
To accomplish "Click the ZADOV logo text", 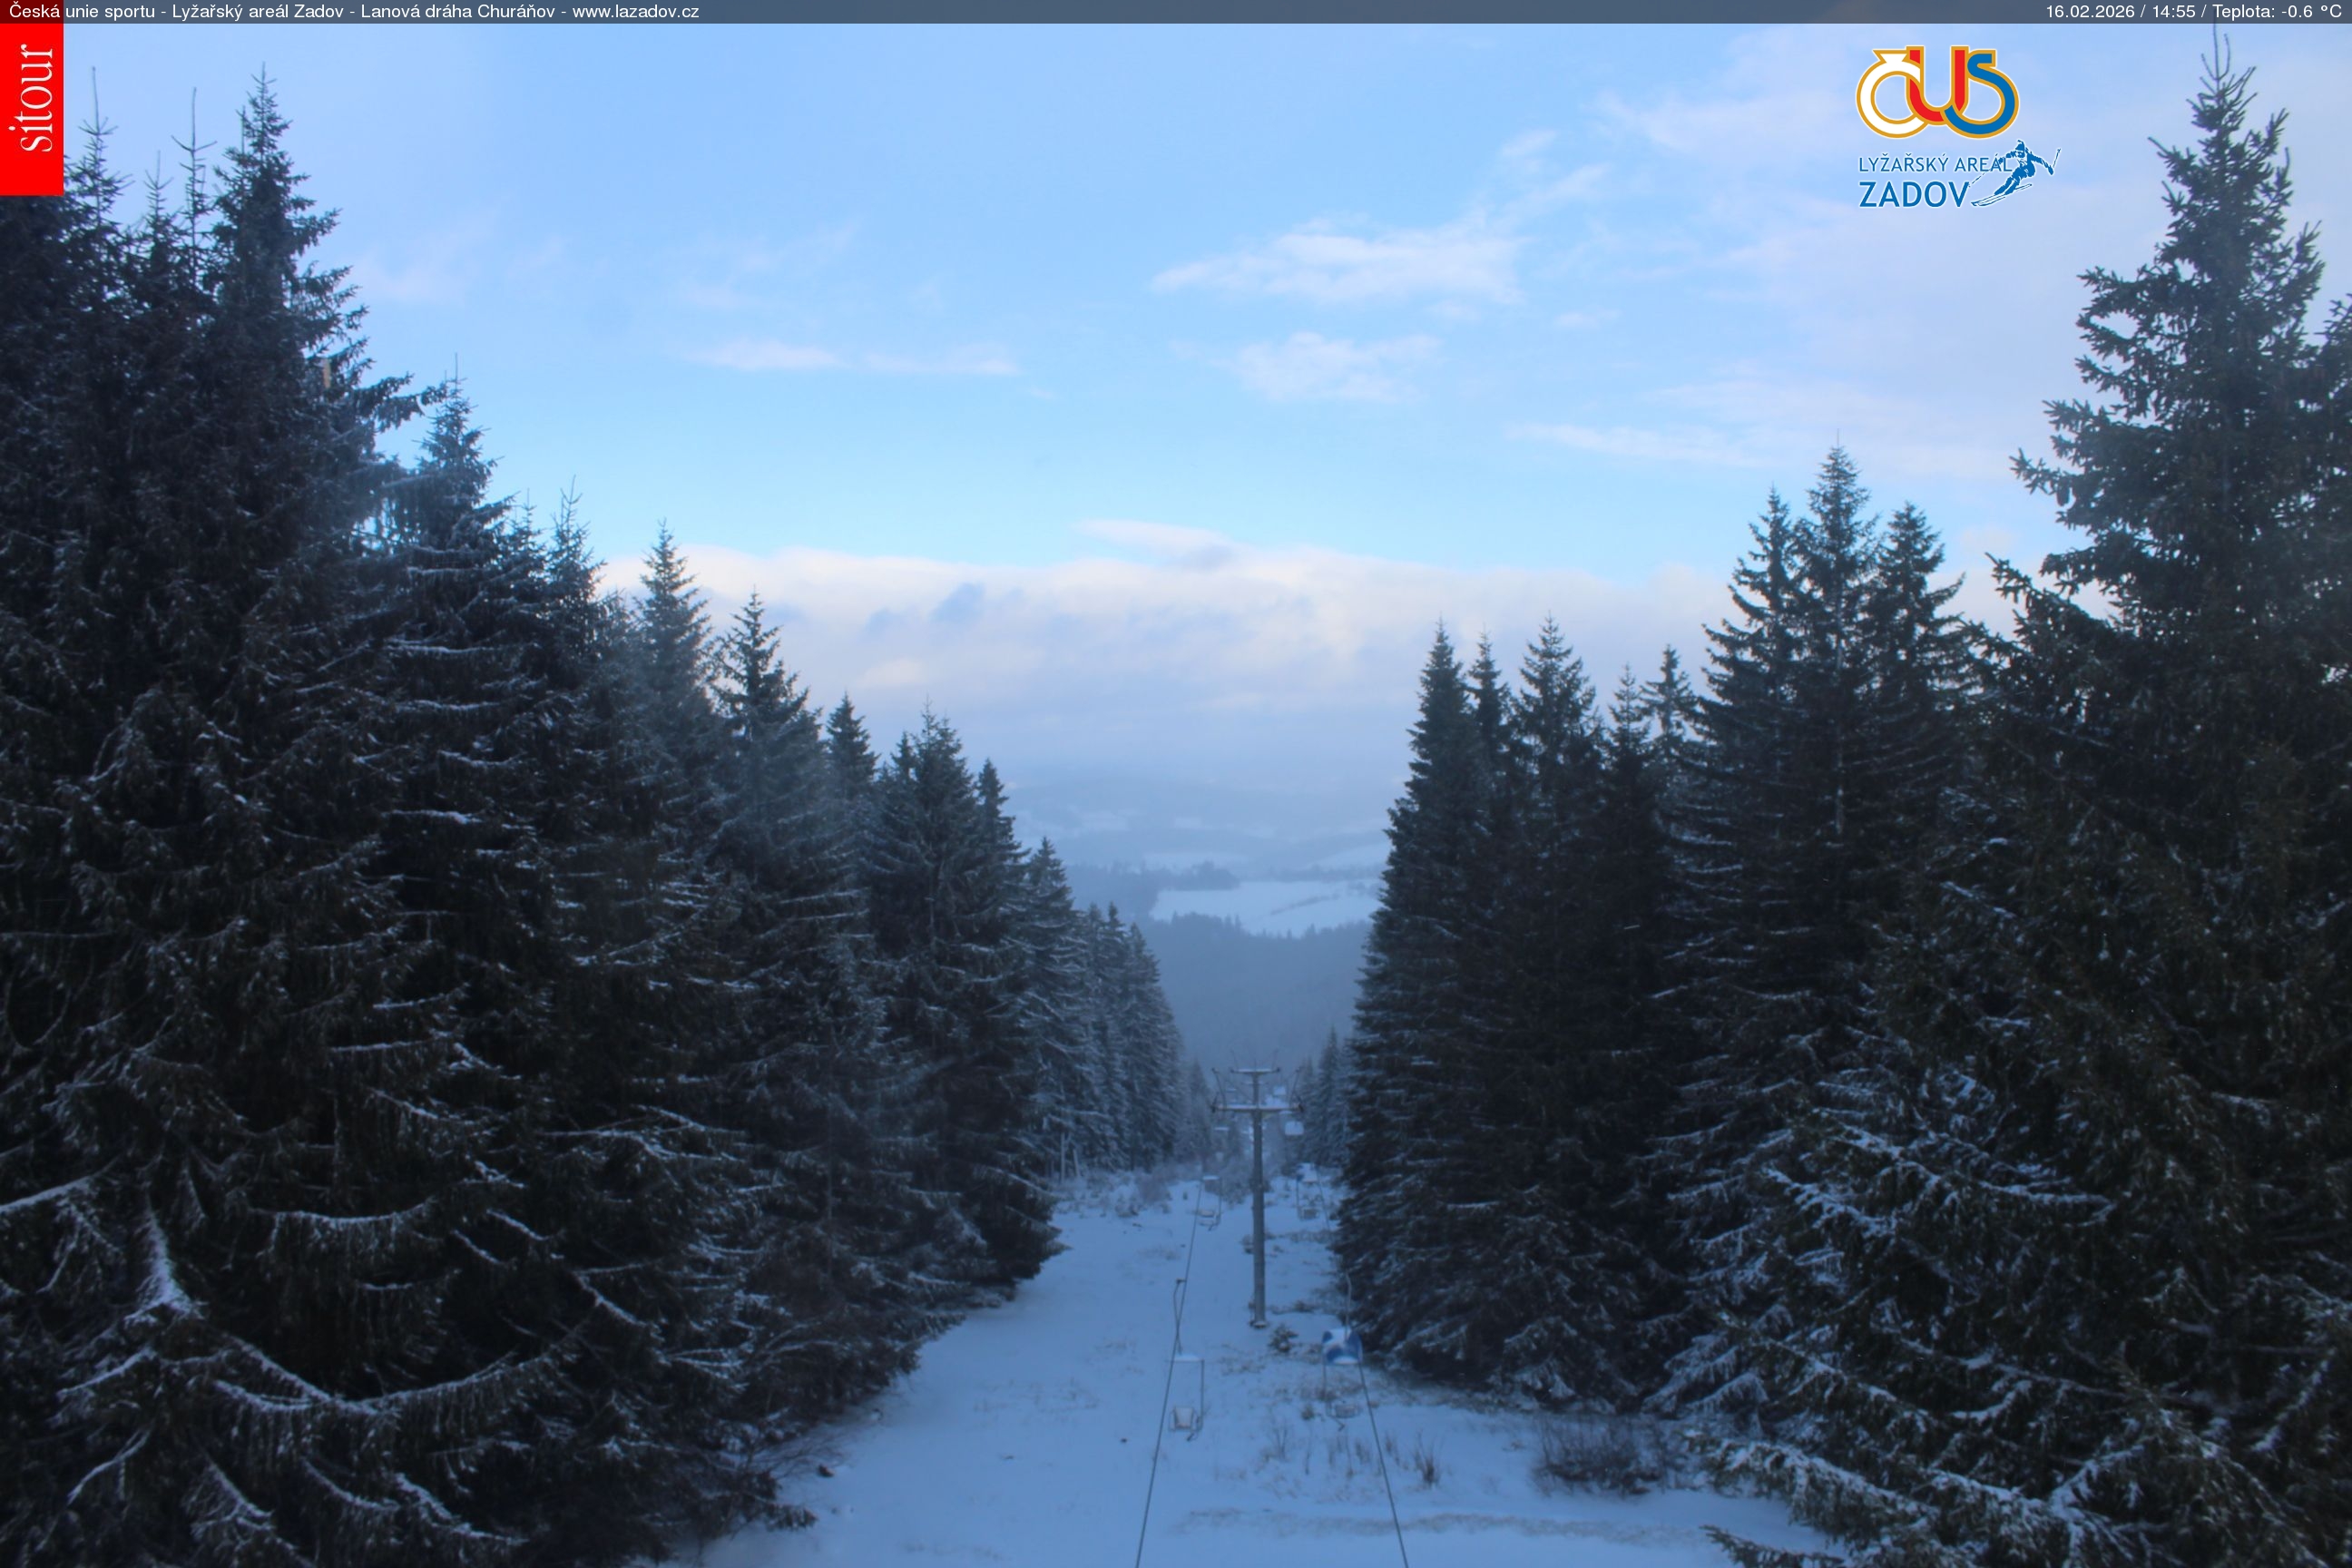I will tap(1913, 194).
